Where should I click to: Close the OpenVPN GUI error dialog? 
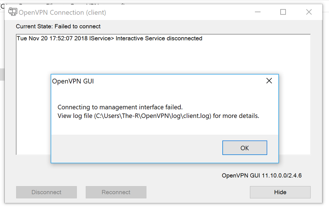pos(269,81)
